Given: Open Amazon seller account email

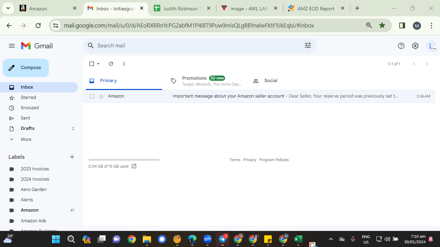Looking at the screenshot, I should 259,96.
